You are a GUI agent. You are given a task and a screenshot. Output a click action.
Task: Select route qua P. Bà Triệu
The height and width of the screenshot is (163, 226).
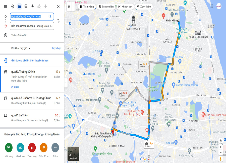point(32,118)
